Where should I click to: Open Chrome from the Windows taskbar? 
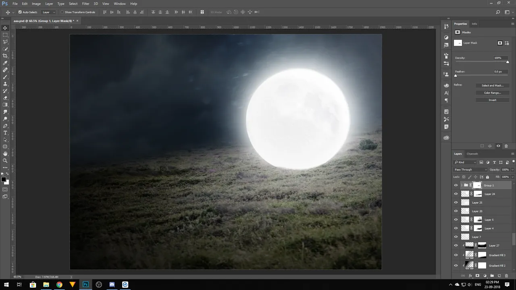coord(59,284)
